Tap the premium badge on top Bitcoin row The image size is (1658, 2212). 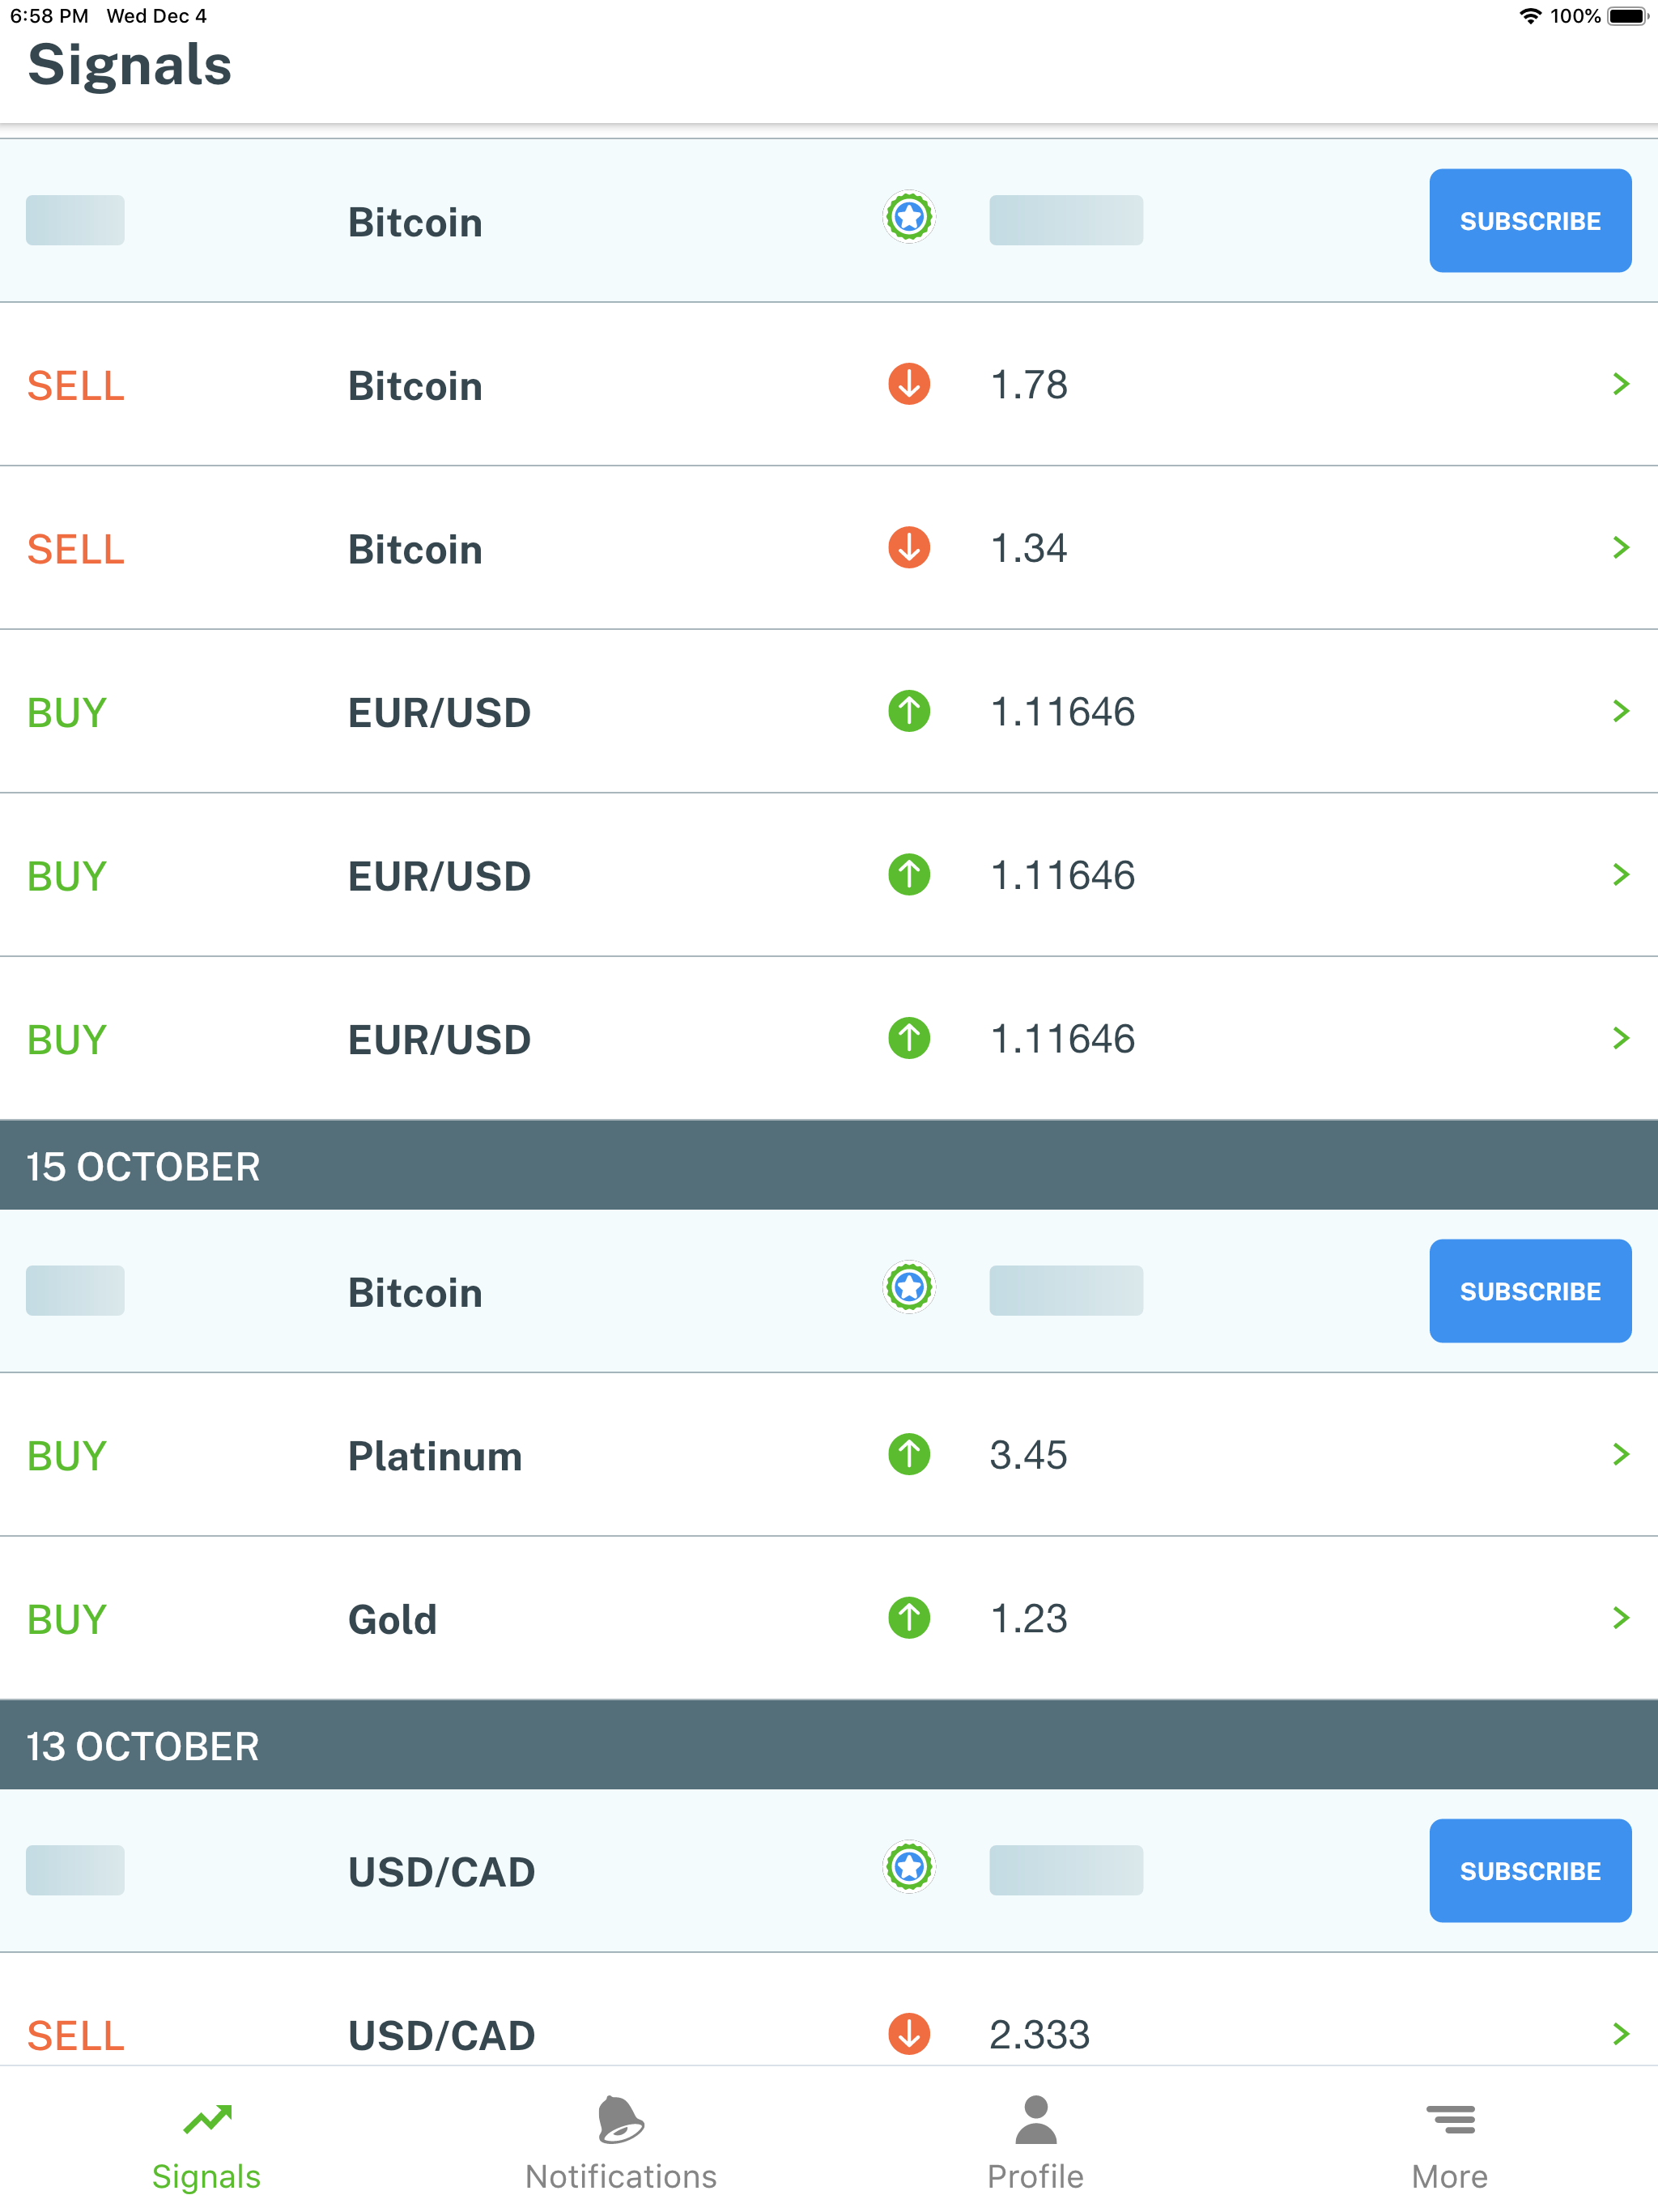[909, 217]
